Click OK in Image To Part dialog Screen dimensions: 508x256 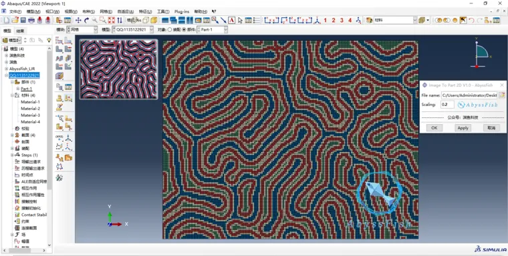[x=434, y=128]
